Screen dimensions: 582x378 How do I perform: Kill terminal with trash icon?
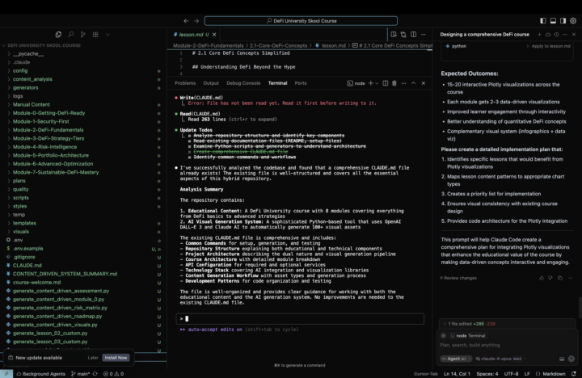tap(394, 83)
